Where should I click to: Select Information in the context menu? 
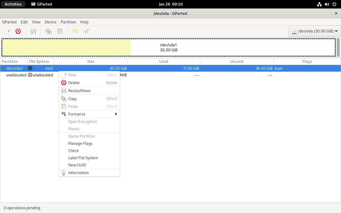[78, 173]
